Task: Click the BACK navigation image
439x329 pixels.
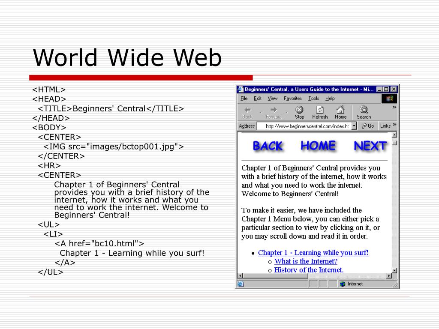Action: tap(268, 146)
